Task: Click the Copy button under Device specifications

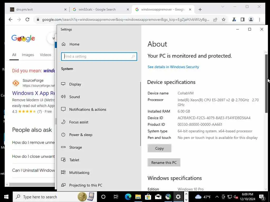Action: tap(160, 148)
